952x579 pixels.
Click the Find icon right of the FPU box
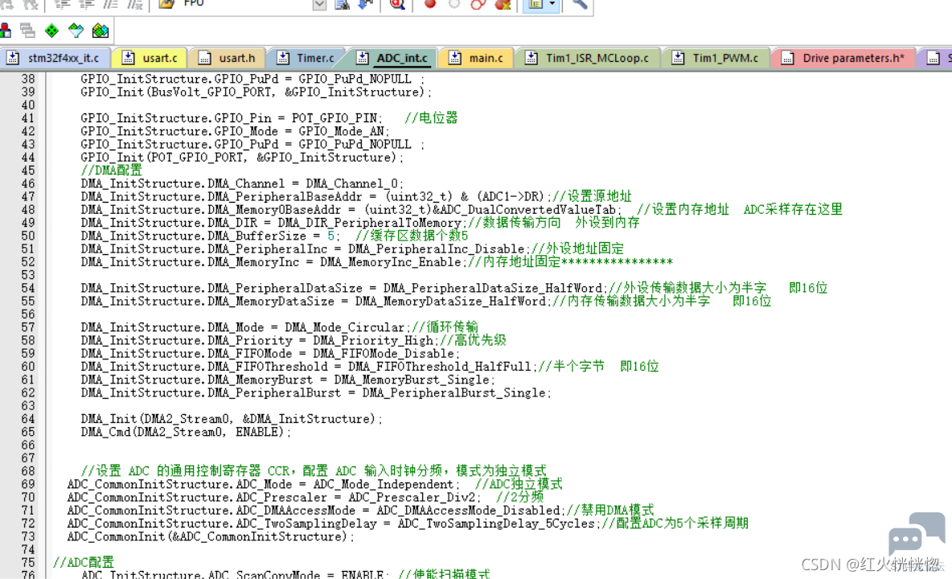[x=343, y=4]
